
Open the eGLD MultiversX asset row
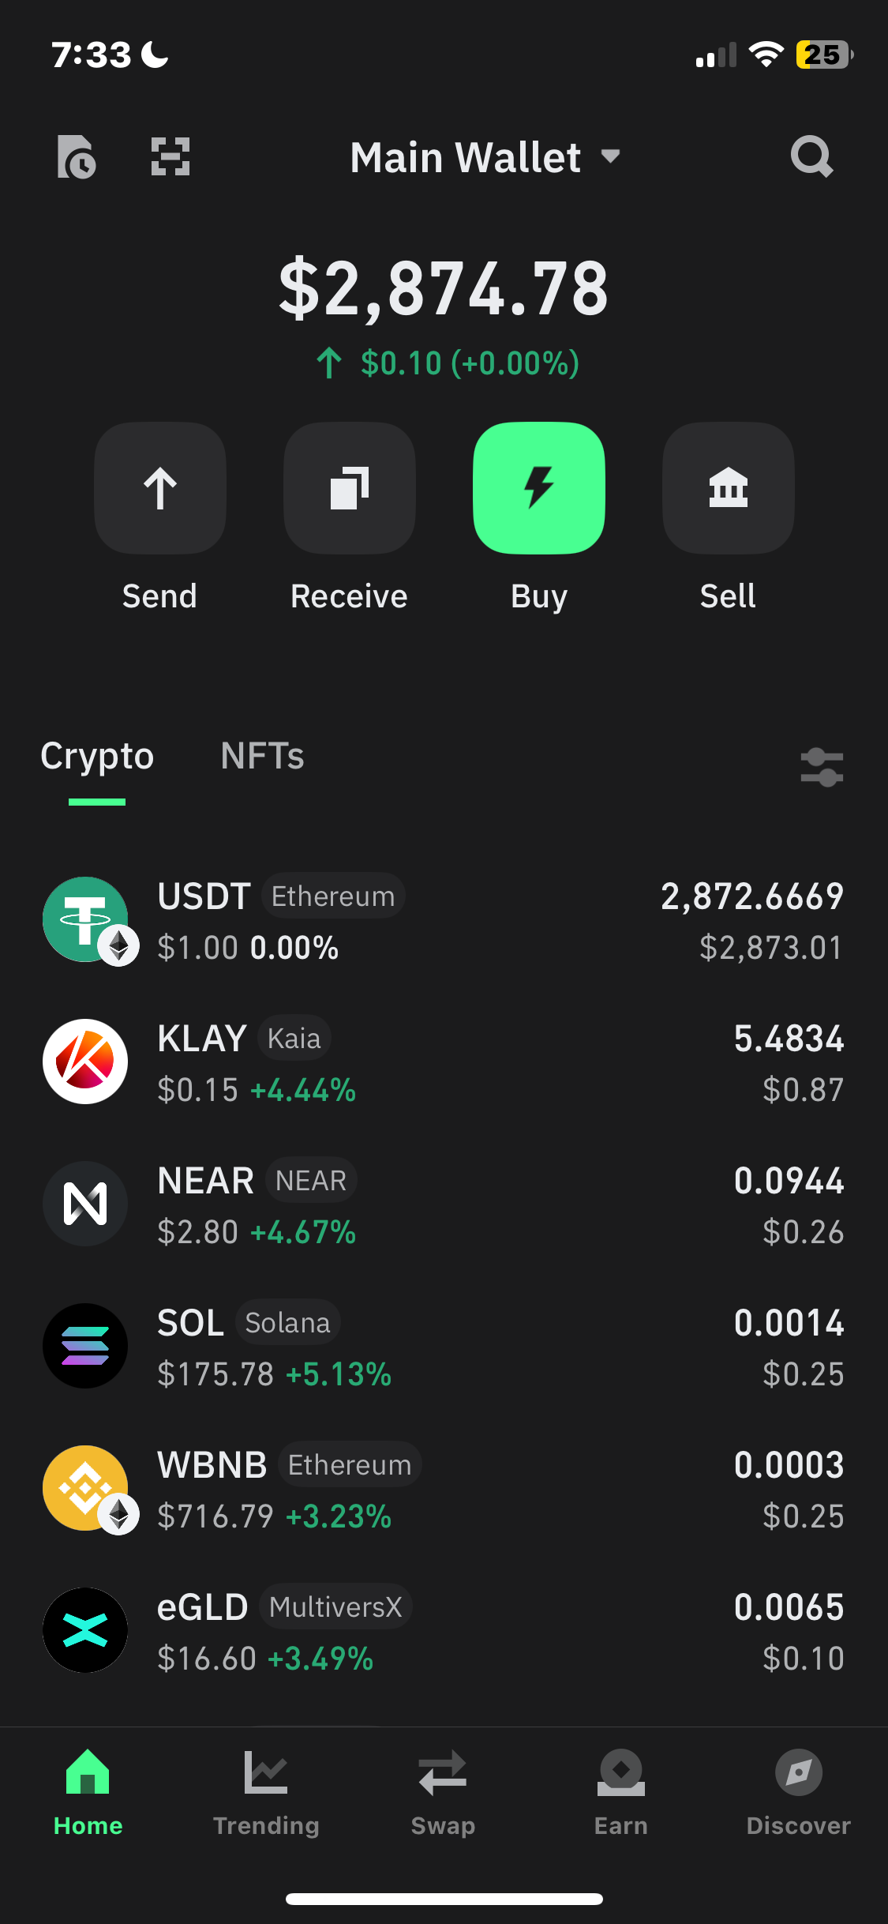444,1632
